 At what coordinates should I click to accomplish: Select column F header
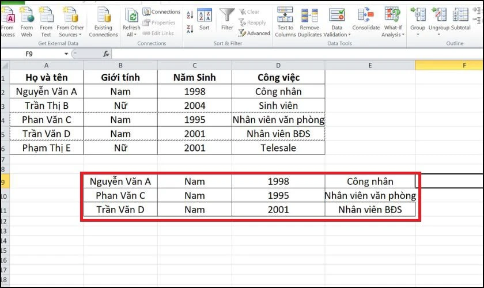pos(449,65)
